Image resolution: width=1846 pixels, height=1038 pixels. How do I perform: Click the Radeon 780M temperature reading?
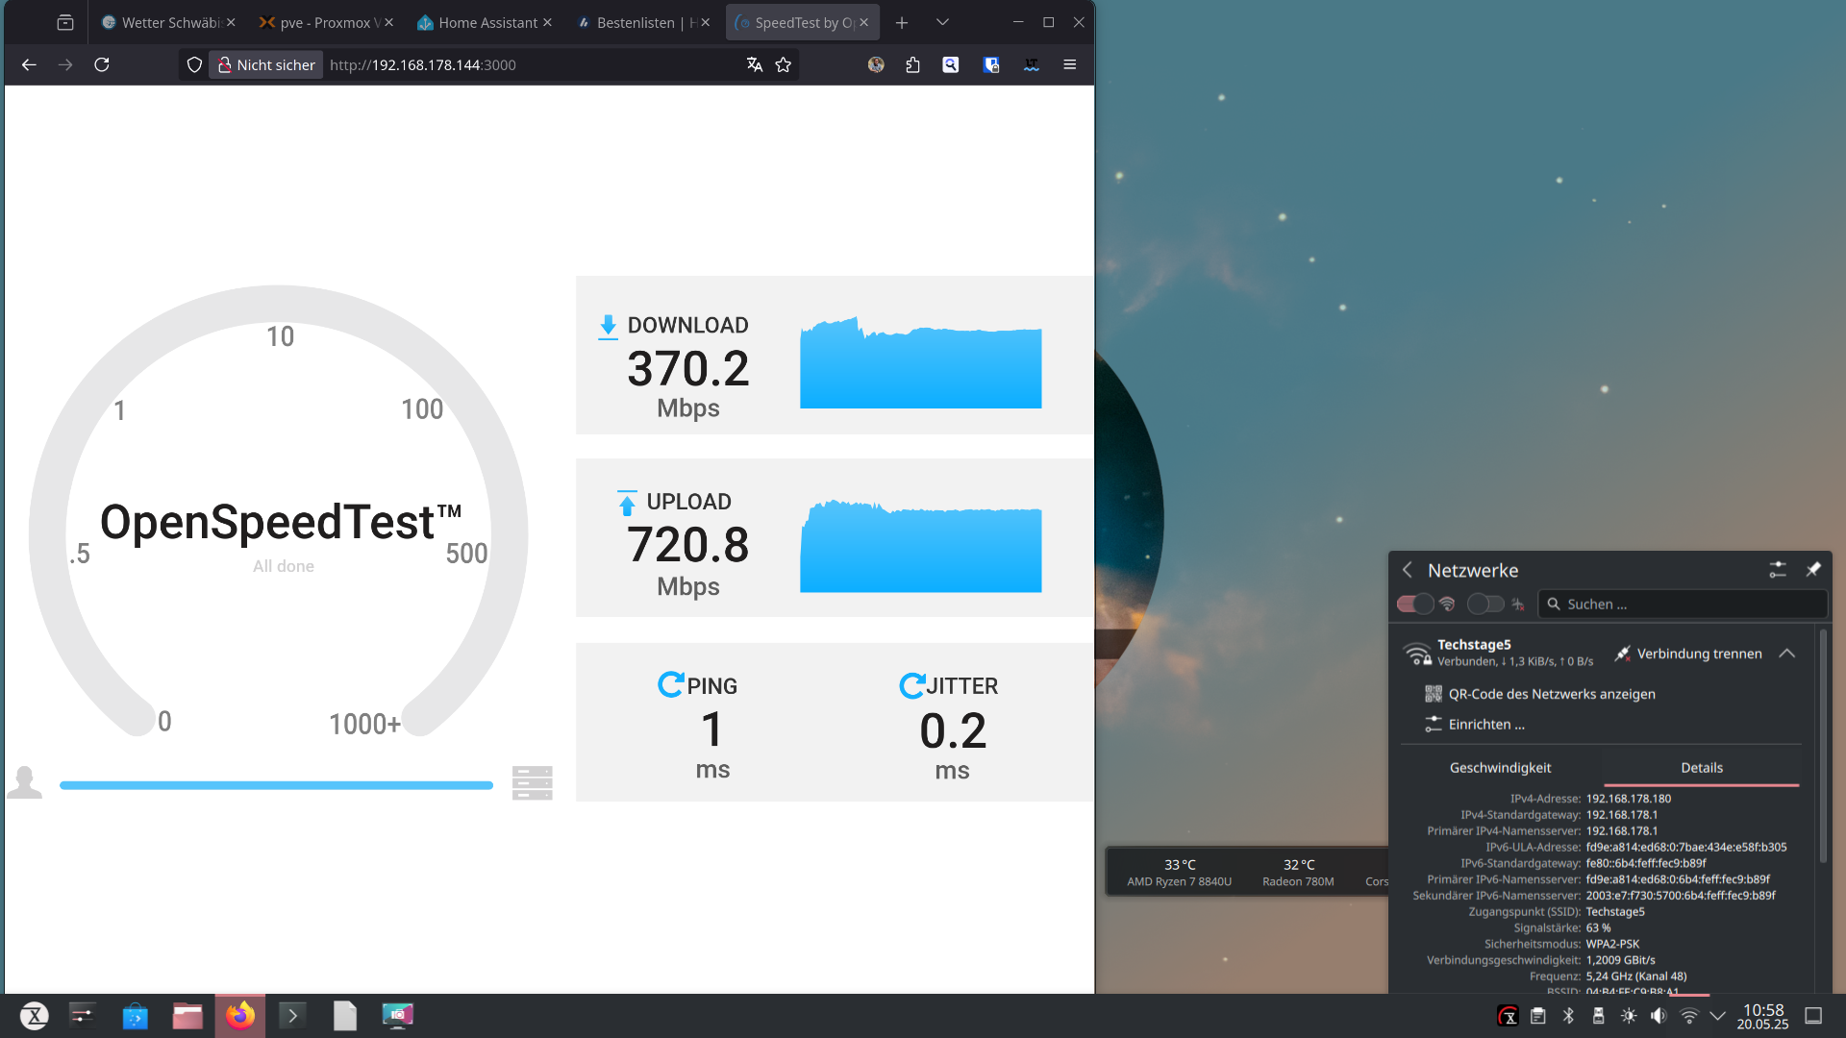tap(1298, 872)
